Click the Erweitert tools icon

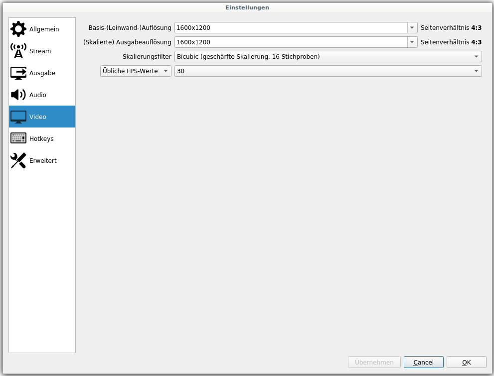click(18, 160)
